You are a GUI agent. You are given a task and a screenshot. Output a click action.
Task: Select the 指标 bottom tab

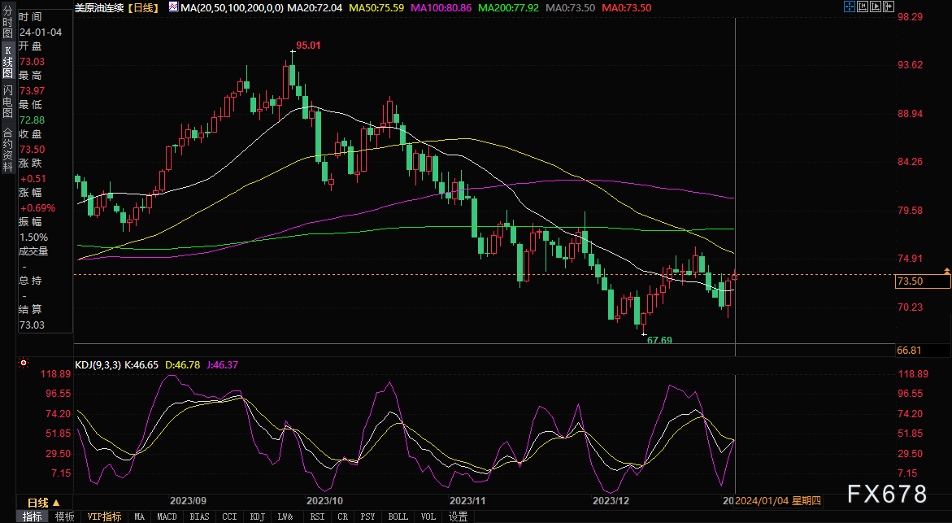[33, 516]
